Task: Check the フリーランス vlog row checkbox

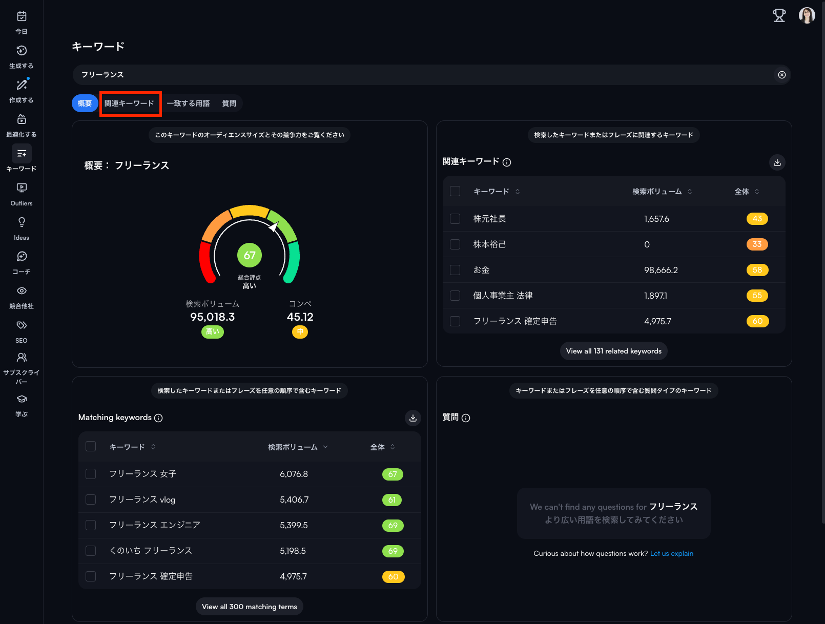Action: pyautogui.click(x=91, y=500)
